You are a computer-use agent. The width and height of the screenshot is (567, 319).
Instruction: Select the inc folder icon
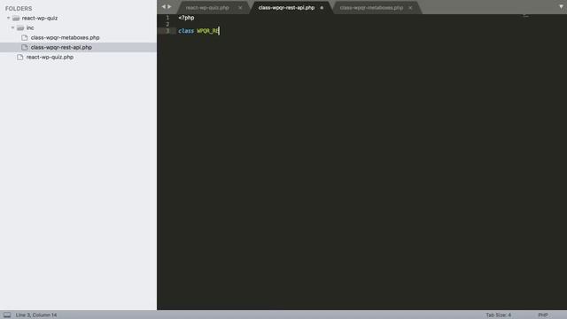tap(20, 27)
